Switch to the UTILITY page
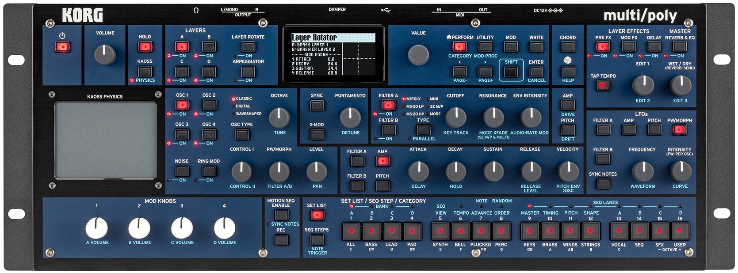 pos(485,47)
